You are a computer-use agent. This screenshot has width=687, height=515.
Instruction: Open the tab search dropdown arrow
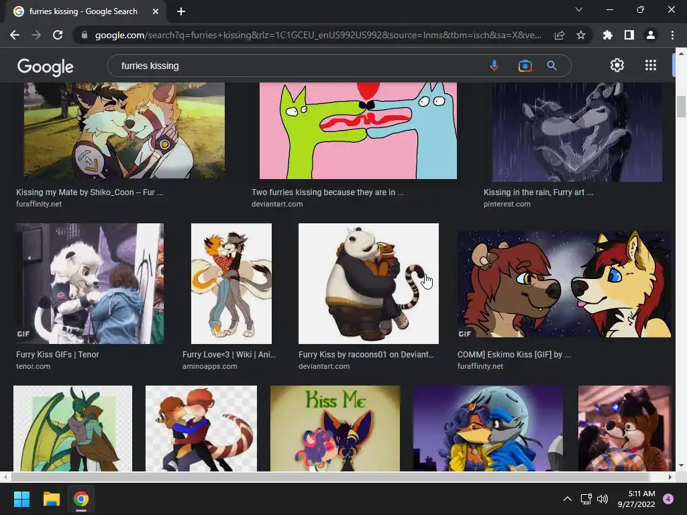(x=579, y=9)
